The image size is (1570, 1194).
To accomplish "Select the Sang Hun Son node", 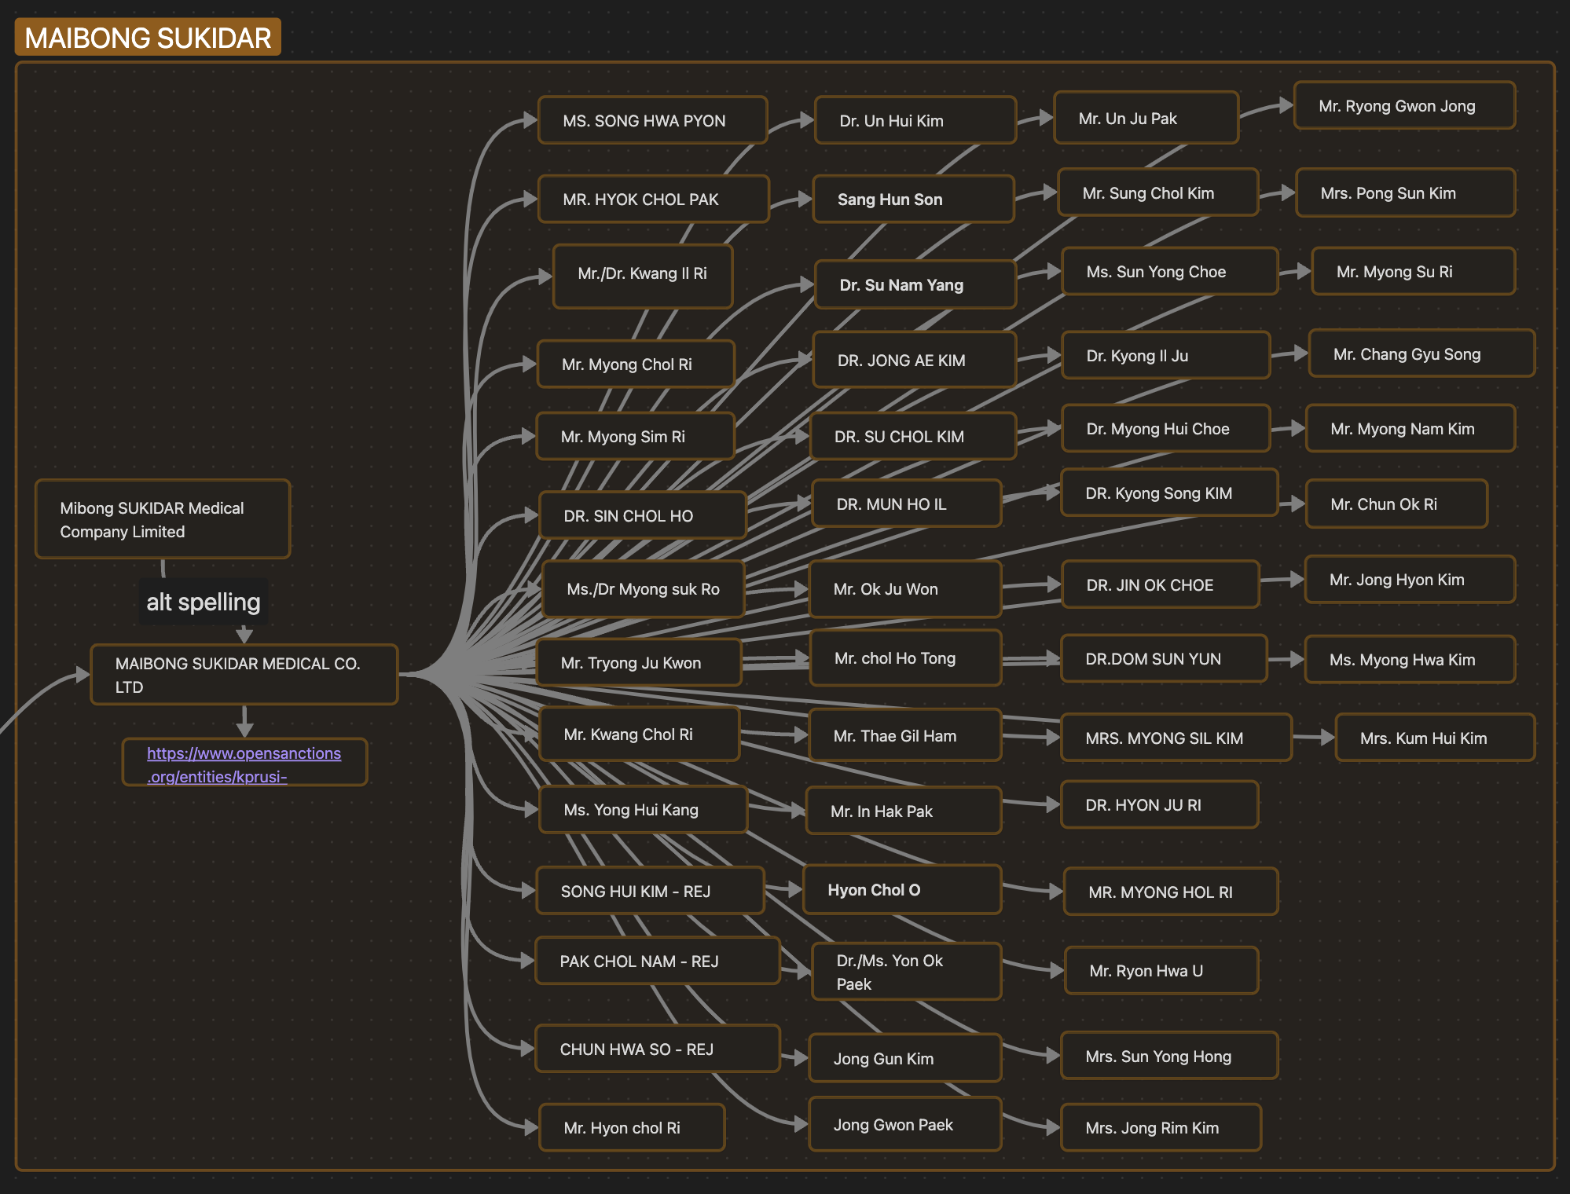I will click(x=914, y=200).
